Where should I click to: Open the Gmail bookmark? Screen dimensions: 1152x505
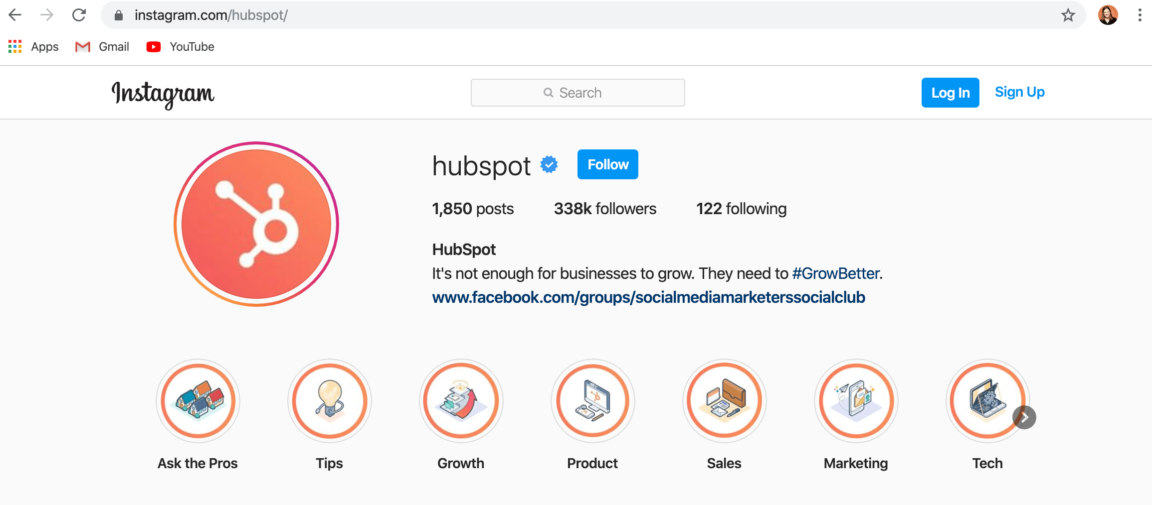tap(102, 47)
